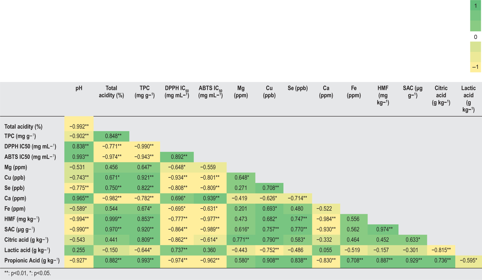
Task: Click the cell with value −0.992**
Action: coord(79,127)
